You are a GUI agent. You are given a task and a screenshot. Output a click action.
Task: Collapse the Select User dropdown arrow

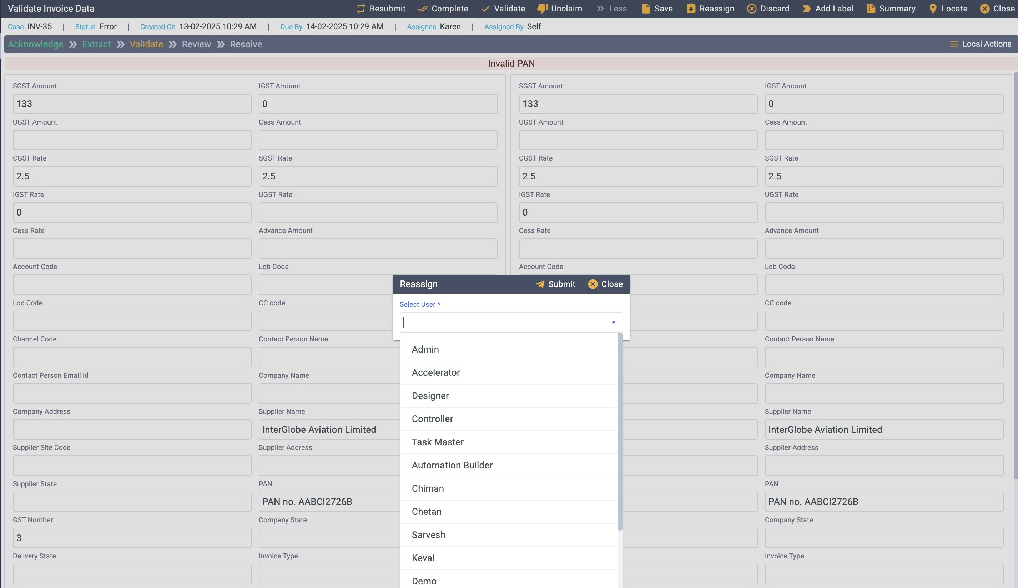pos(613,322)
